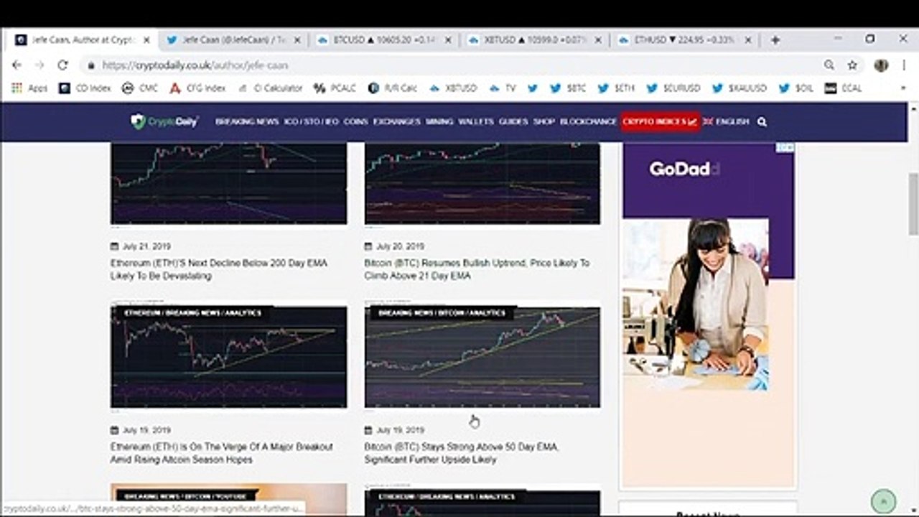Expand the bookmarks bar overflow arrow

904,88
